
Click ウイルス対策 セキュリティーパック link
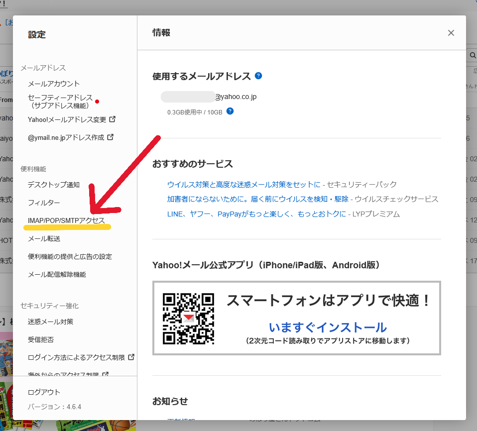[244, 185]
